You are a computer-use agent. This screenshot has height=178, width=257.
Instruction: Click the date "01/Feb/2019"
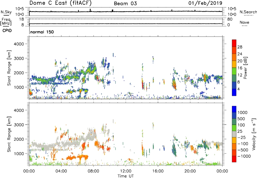(205, 3)
